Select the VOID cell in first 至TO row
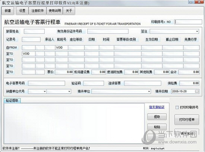This screenshot has height=152, width=205. point(28,54)
